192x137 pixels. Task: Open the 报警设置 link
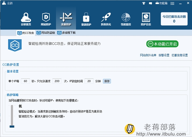pos(164,55)
